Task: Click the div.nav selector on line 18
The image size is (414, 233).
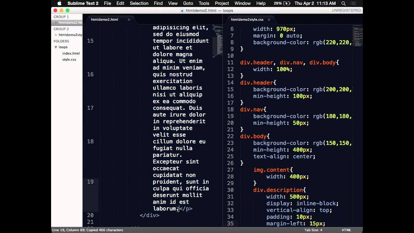Action: [x=252, y=109]
